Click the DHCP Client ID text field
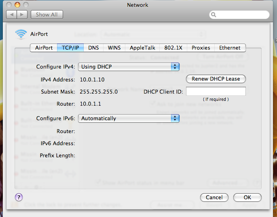 point(216,92)
